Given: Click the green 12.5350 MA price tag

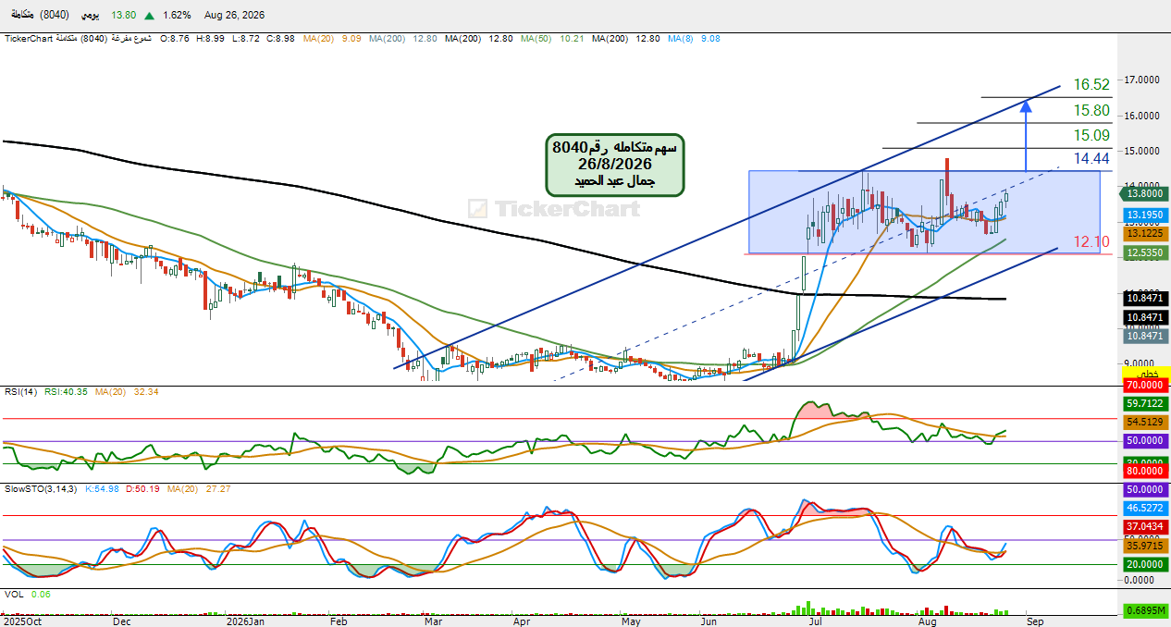Looking at the screenshot, I should click(1144, 252).
